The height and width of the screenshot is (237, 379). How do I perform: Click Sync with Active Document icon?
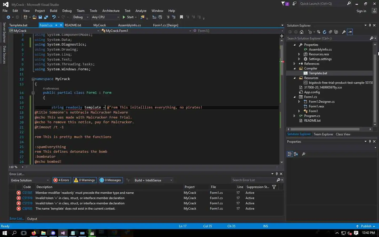point(319,32)
